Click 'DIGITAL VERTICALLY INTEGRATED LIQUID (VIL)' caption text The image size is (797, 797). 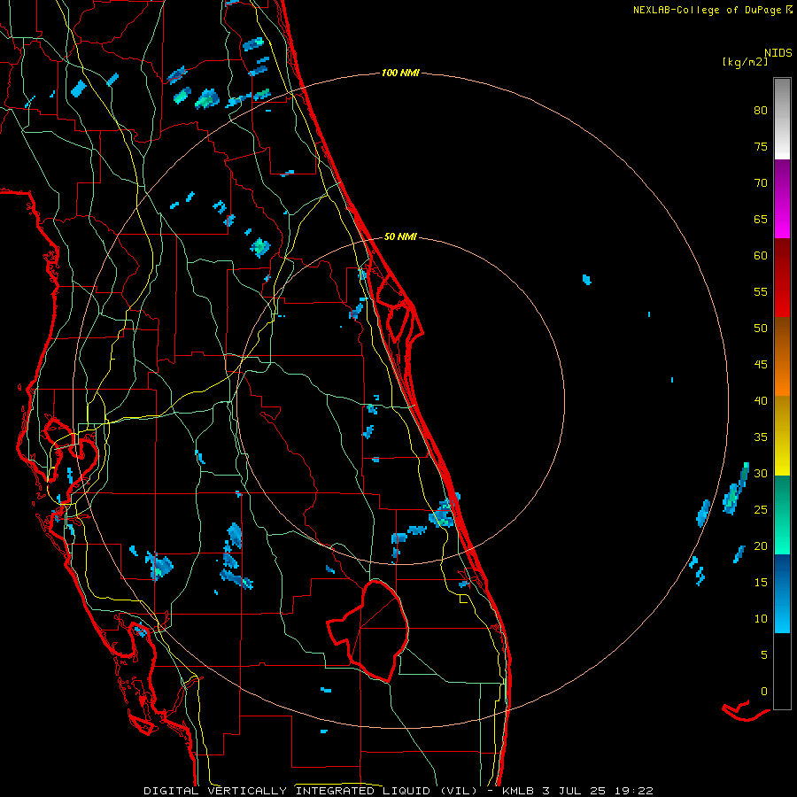(x=311, y=791)
